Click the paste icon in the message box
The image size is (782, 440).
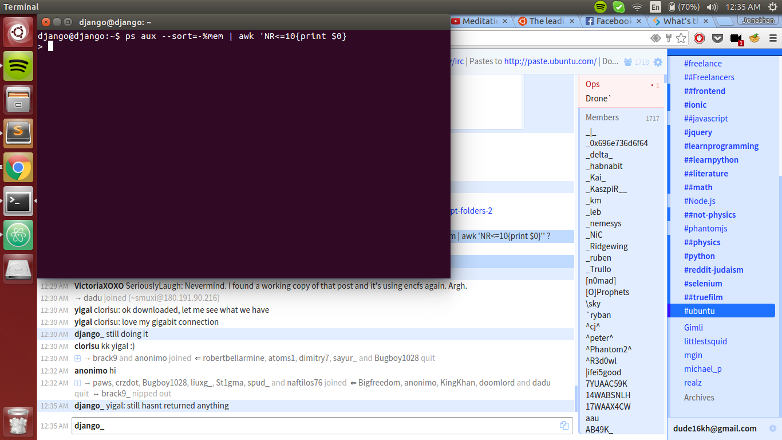tap(564, 426)
